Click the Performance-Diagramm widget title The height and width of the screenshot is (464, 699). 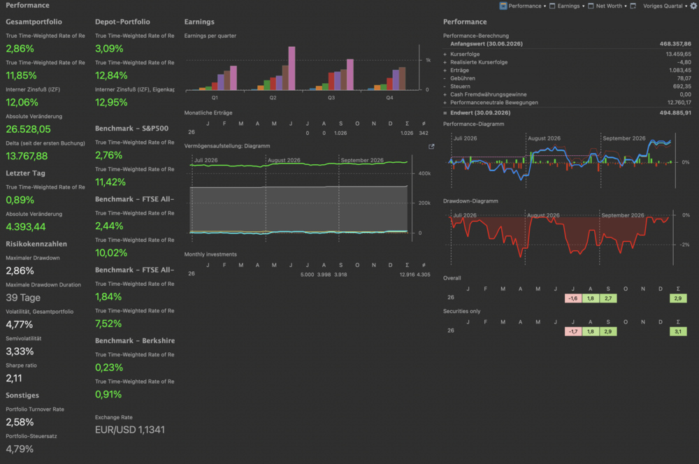[x=473, y=124]
